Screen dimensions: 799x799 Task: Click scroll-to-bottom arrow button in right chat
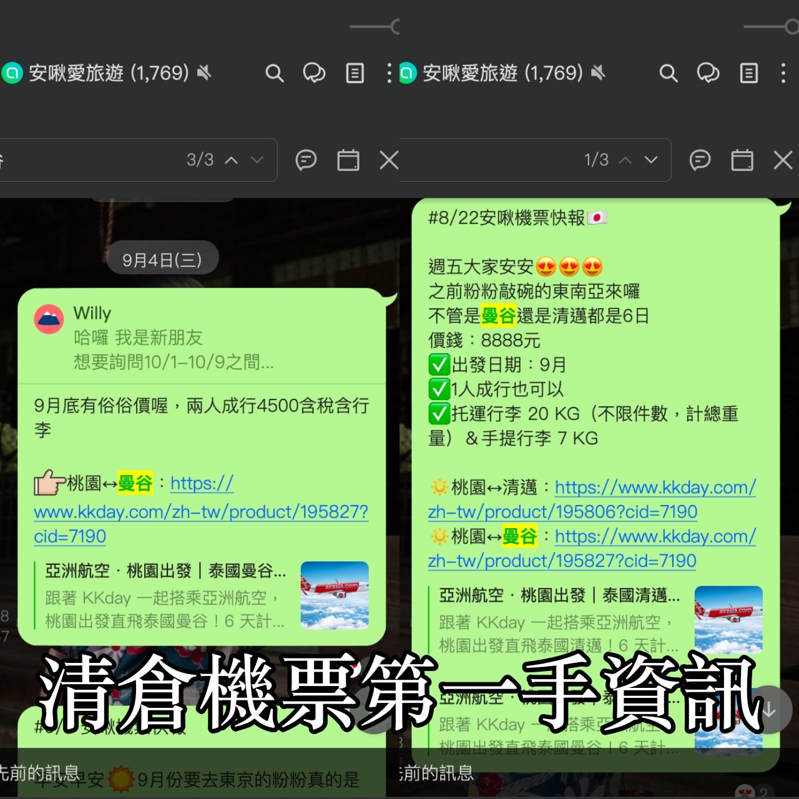coord(769,710)
